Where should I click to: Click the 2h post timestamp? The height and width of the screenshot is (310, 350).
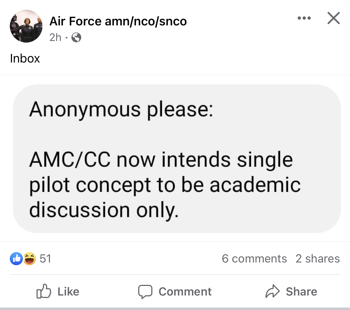pos(55,37)
